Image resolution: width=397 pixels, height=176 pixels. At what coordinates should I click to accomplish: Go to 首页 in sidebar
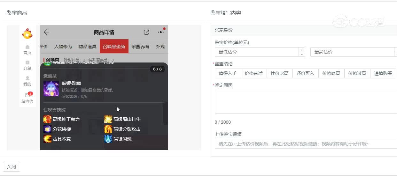27,50
